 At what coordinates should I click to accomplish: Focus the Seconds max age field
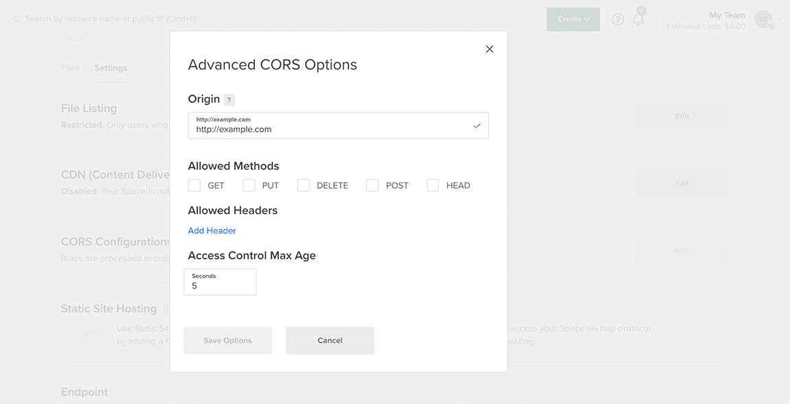pyautogui.click(x=221, y=282)
